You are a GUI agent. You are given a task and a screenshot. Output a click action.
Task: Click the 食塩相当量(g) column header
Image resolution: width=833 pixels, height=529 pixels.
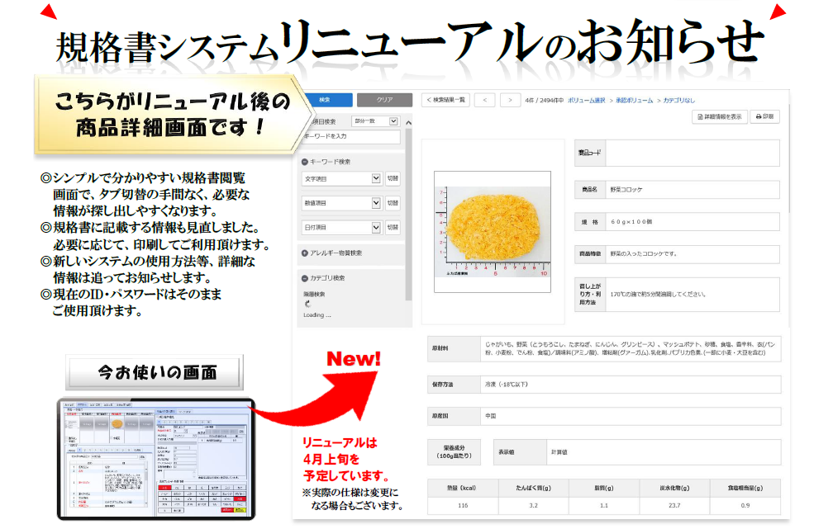745,488
